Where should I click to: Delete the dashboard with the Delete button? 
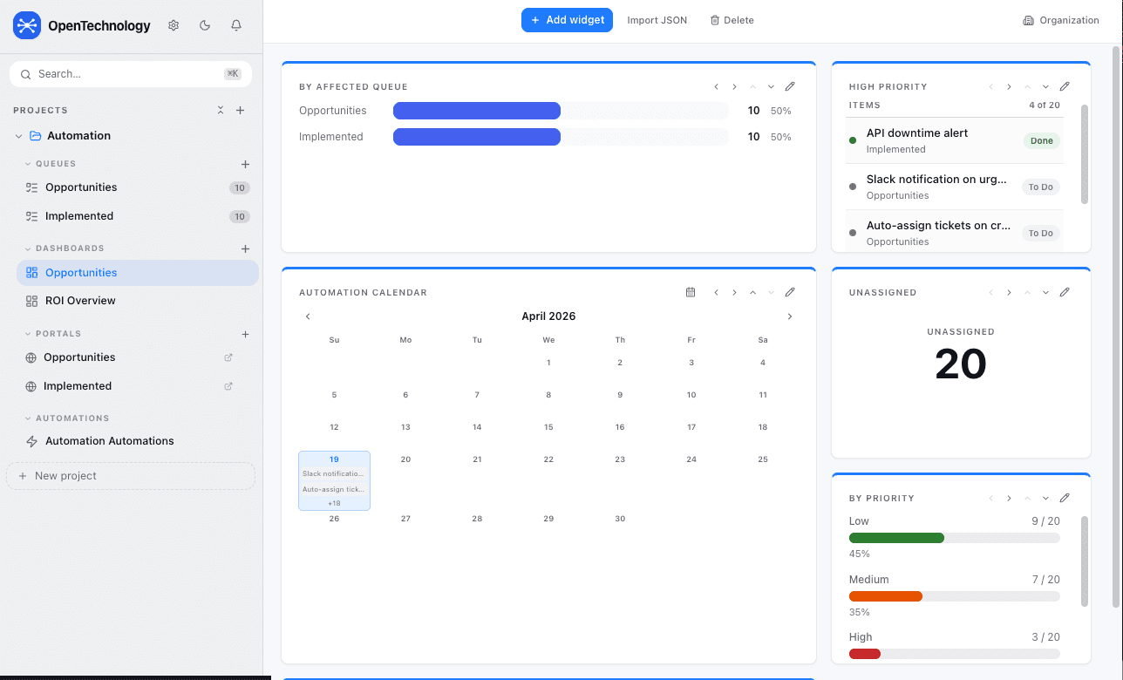click(x=732, y=20)
